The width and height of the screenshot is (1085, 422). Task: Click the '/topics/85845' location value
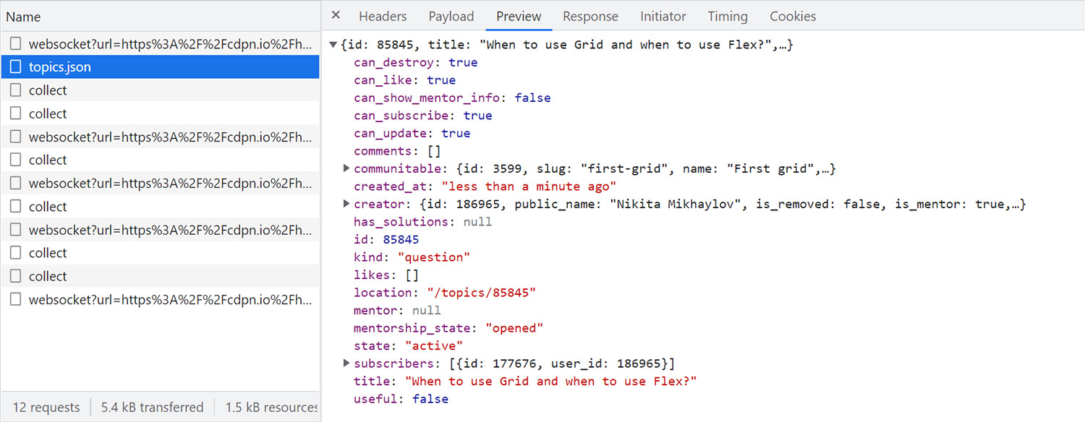(482, 292)
